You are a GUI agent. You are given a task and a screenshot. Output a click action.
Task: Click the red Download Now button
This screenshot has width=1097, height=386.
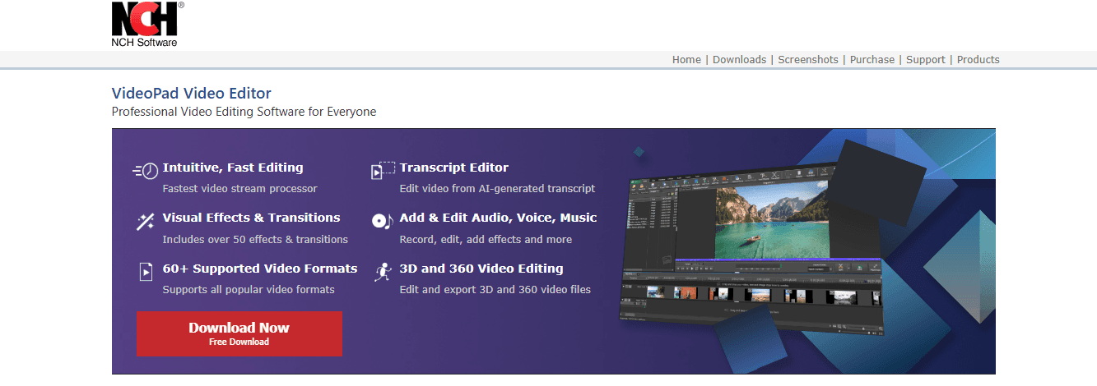point(239,333)
